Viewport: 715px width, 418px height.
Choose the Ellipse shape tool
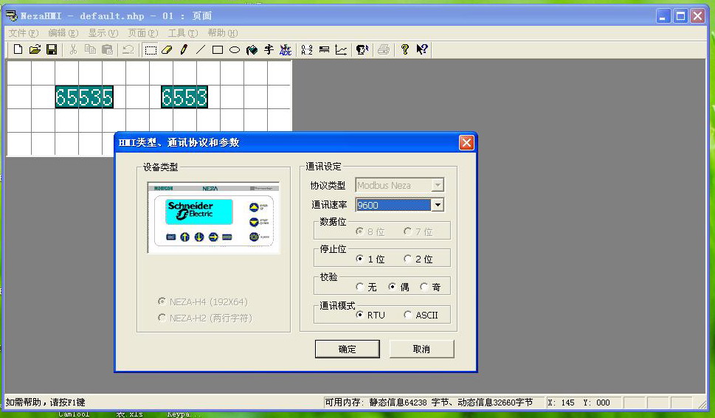(x=235, y=50)
